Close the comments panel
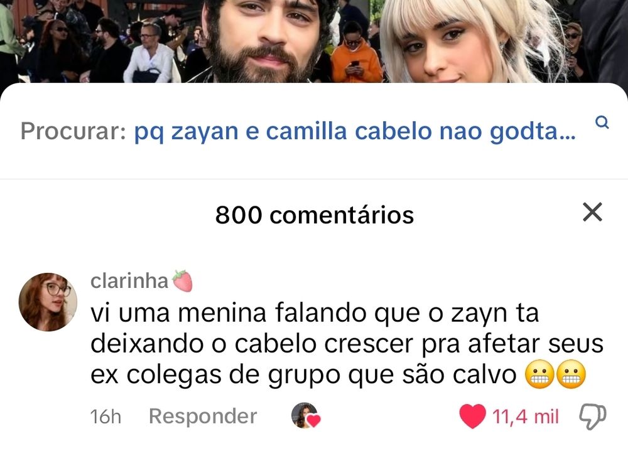The width and height of the screenshot is (628, 451). point(592,212)
